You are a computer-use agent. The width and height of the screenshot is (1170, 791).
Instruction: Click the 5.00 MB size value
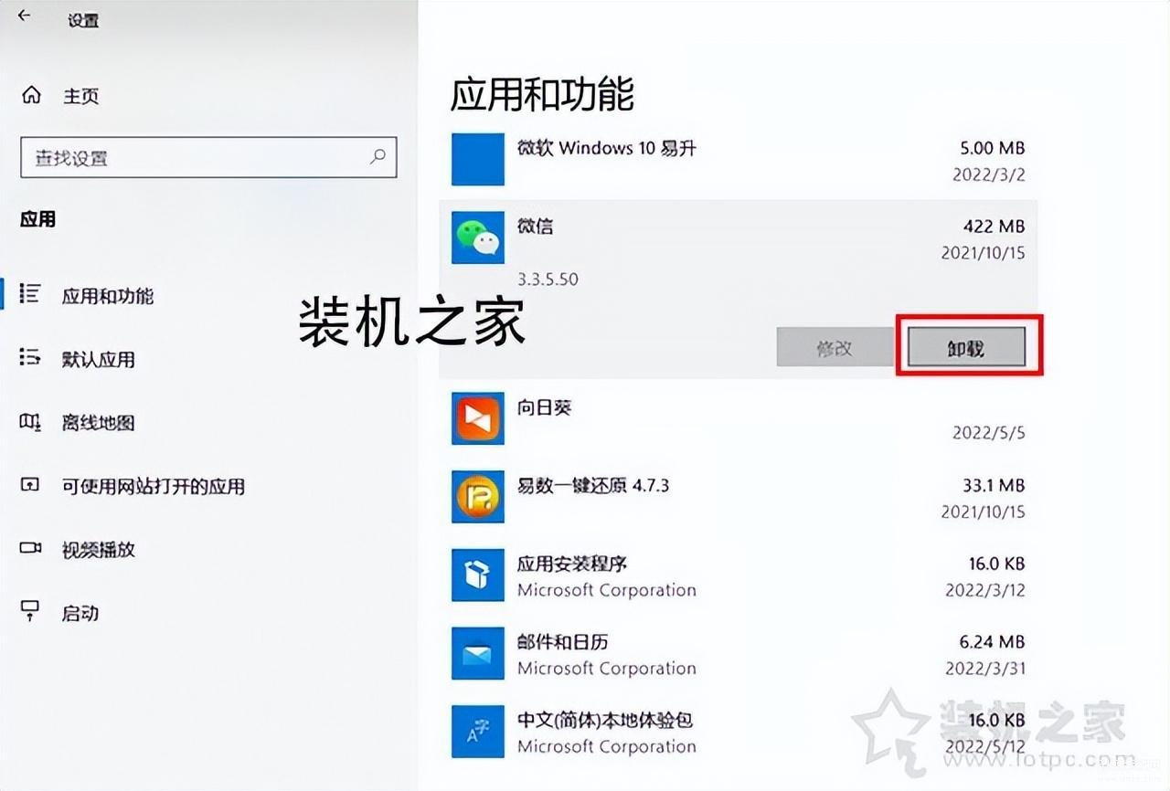[993, 148]
